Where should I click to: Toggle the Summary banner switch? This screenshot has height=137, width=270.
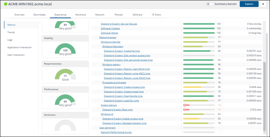[x=210, y=4]
